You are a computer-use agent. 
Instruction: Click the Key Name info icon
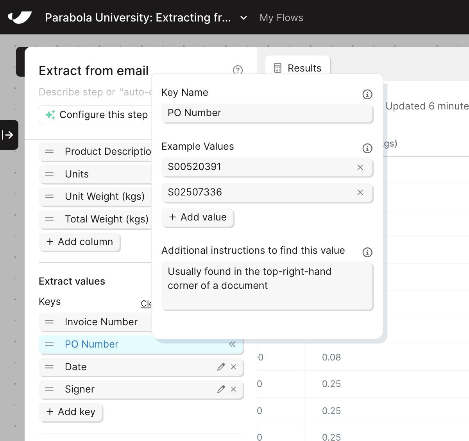(367, 94)
